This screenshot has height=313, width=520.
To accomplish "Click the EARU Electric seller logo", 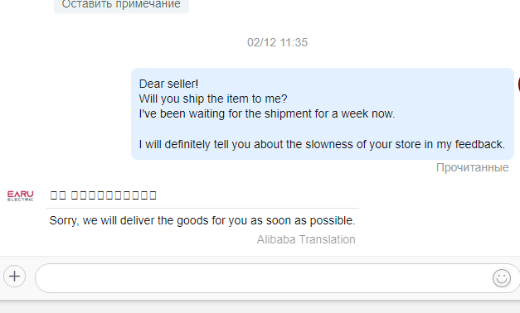I will click(x=20, y=195).
